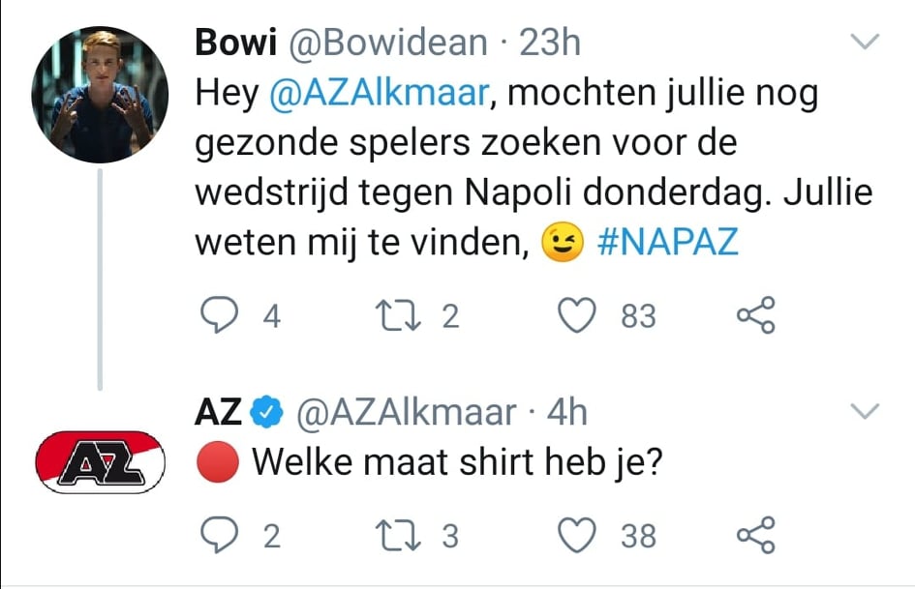Reply to AZ's tweet
Viewport: 915px width, 589px height.
click(x=219, y=534)
